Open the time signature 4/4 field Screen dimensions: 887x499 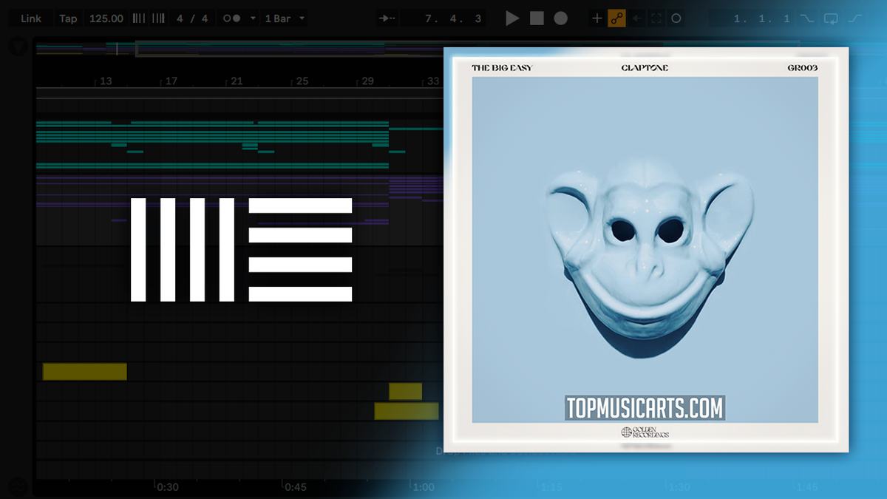pos(191,18)
